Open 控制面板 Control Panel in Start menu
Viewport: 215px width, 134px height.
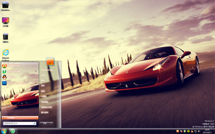[x=45, y=102]
